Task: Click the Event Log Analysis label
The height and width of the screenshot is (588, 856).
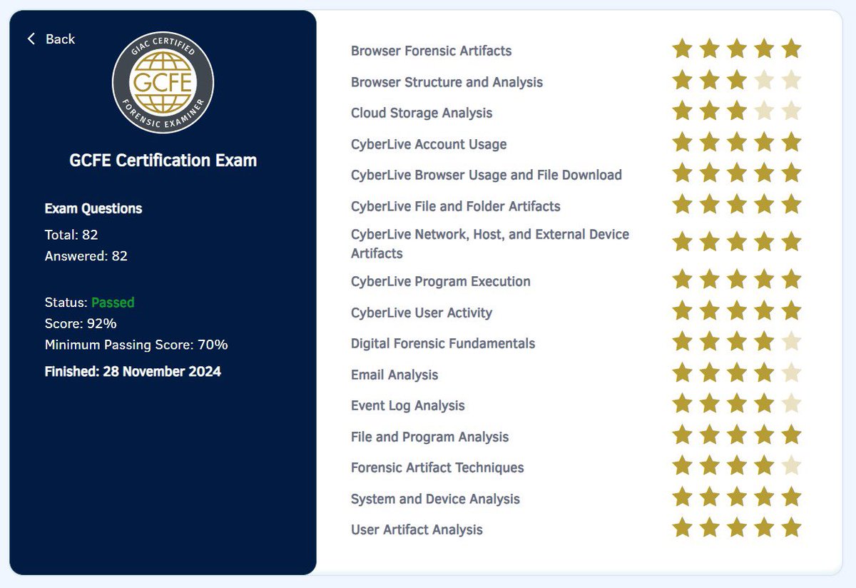Action: point(408,405)
